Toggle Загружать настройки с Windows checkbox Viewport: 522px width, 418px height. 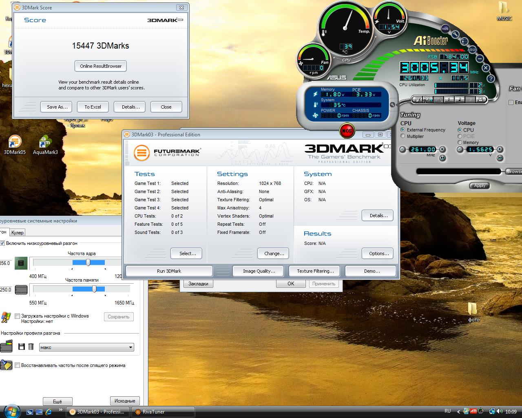18,316
